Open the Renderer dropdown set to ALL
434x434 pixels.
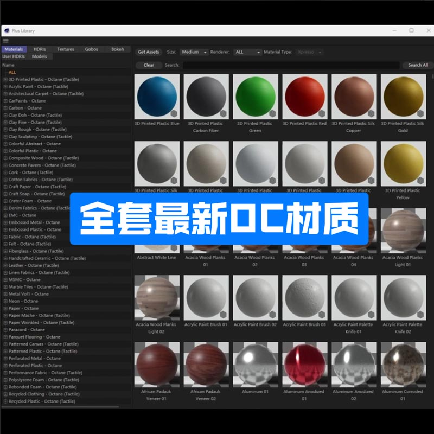[247, 52]
